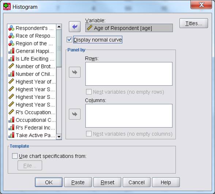Select ordinal icon next to Take Active Pa...
The height and width of the screenshot is (194, 215).
(11, 135)
